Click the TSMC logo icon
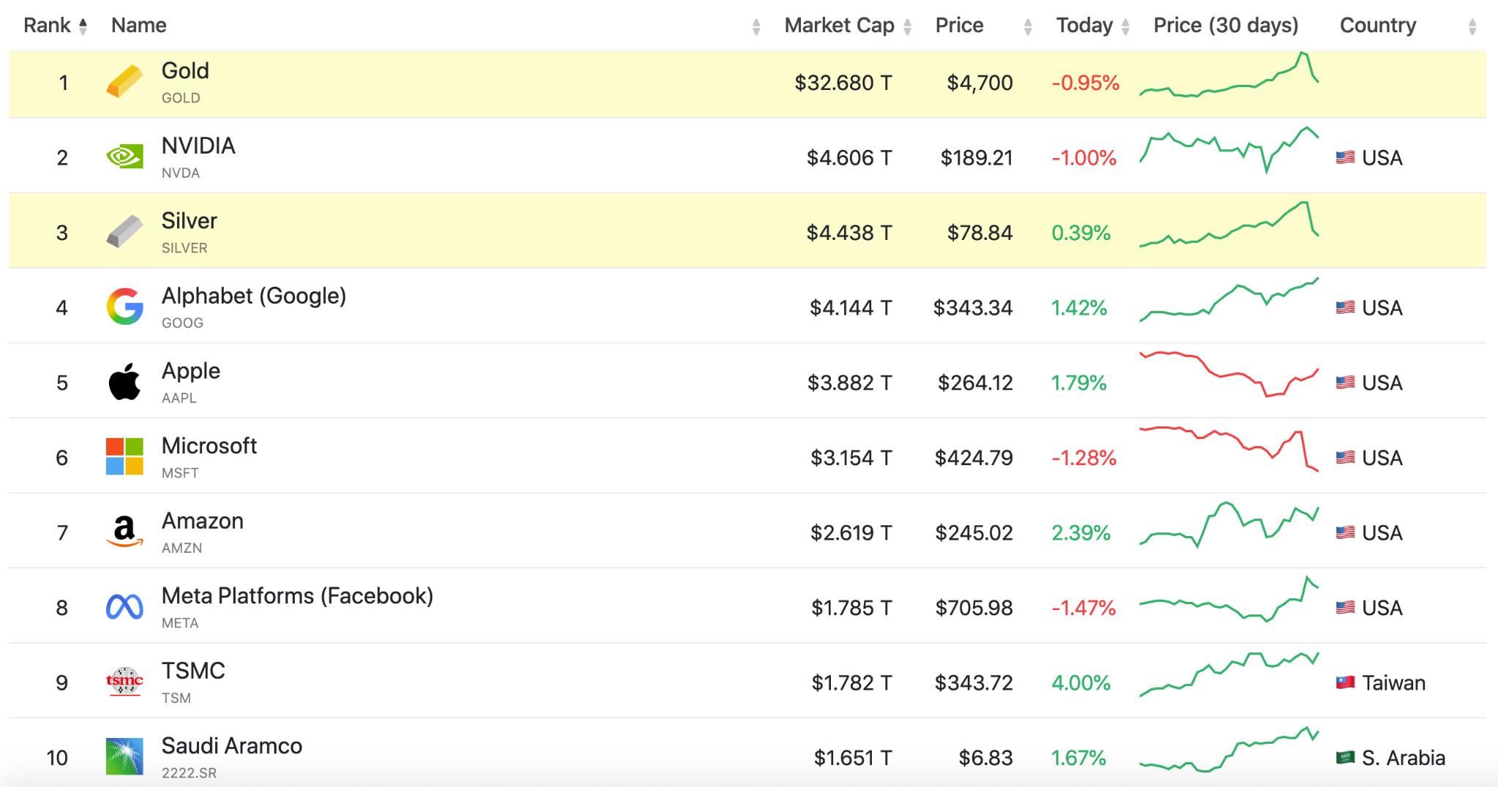This screenshot has height=787, width=1498. [124, 682]
